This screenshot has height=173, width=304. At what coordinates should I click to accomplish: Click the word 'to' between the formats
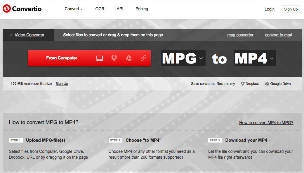point(220,59)
